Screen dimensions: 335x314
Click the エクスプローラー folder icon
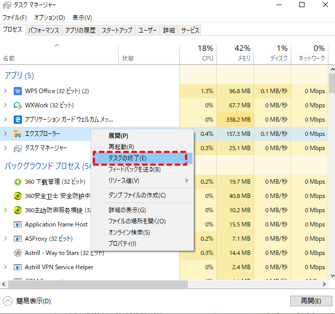pyautogui.click(x=17, y=134)
